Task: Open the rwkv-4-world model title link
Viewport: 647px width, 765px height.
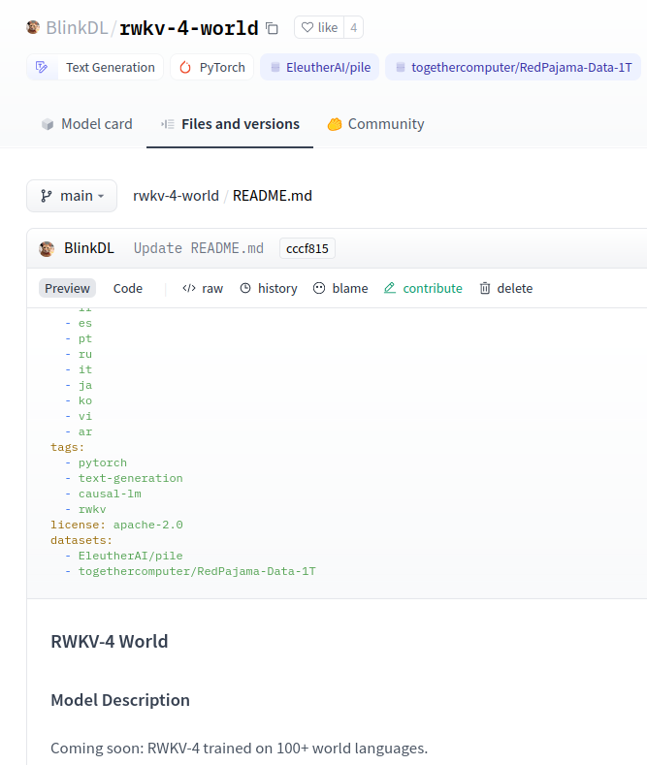Action: tap(189, 28)
